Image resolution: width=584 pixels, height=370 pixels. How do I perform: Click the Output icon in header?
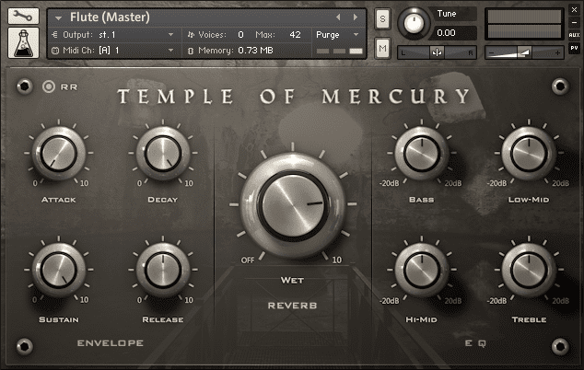(55, 35)
